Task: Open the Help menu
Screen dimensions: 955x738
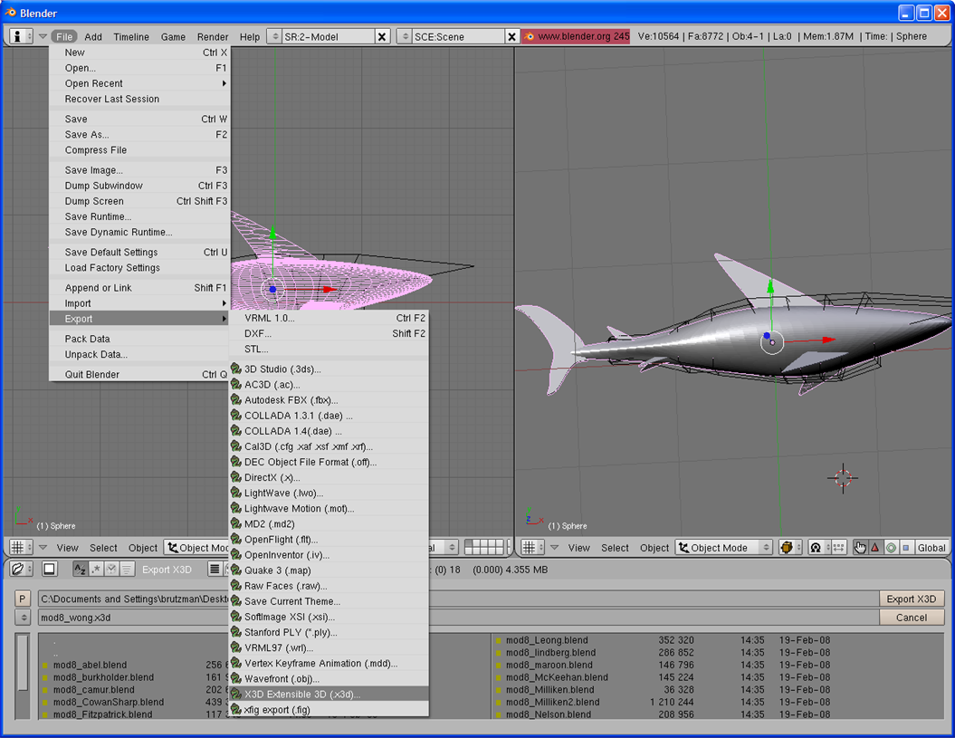Action: (249, 36)
